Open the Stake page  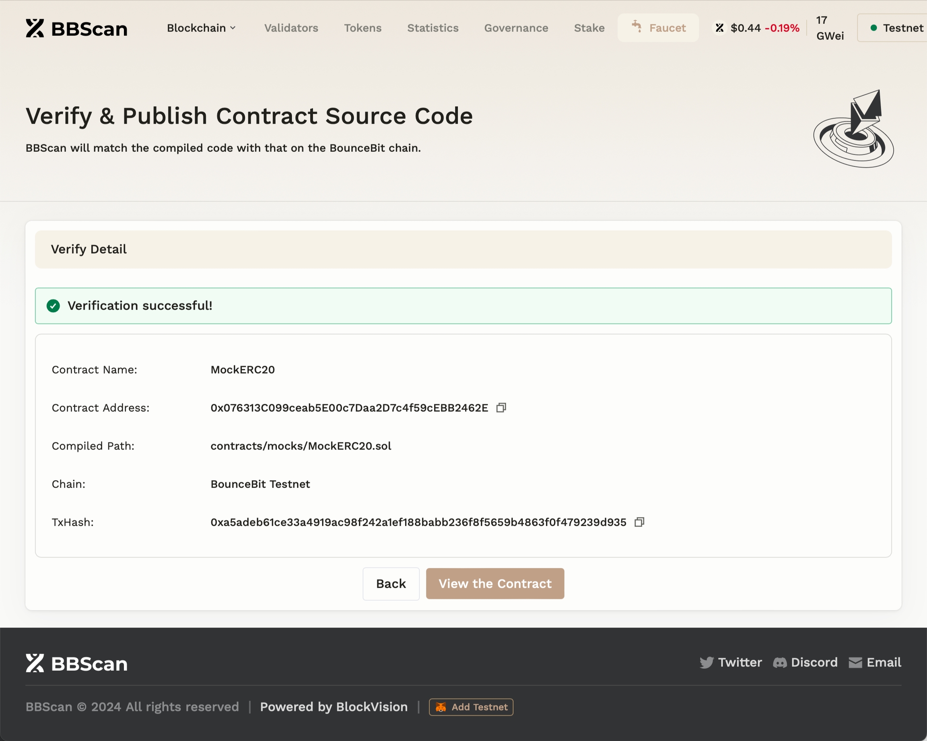589,28
